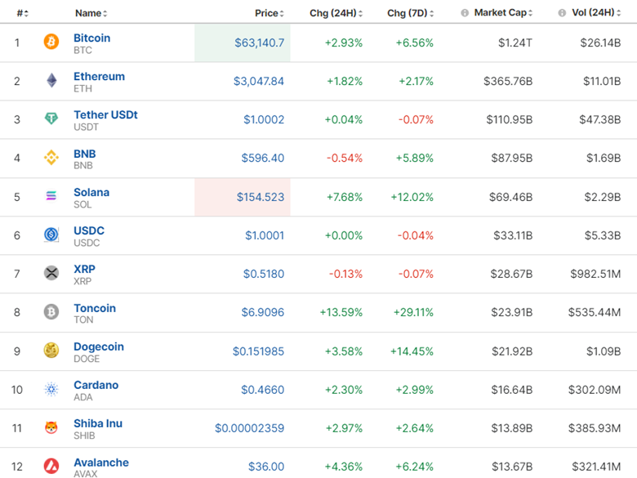Click the +13.59% Toncoin 24H change

pyautogui.click(x=341, y=312)
